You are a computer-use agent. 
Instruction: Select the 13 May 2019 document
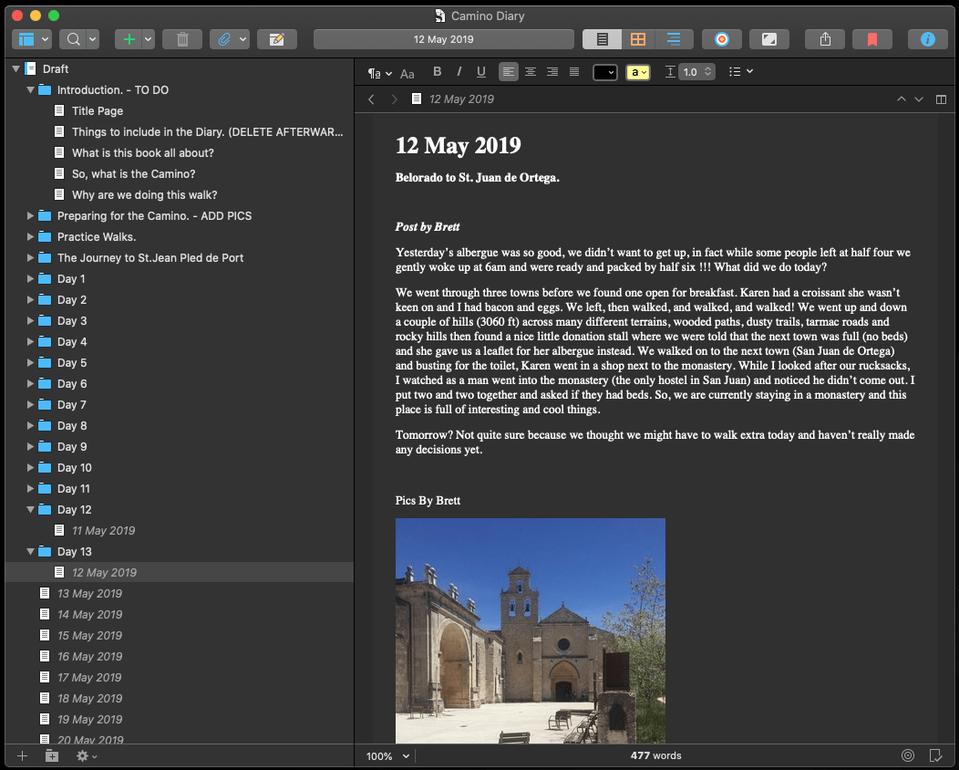pyautogui.click(x=89, y=594)
